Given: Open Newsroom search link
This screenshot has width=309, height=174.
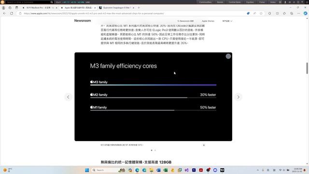Looking at the screenshot, I should (185, 21).
